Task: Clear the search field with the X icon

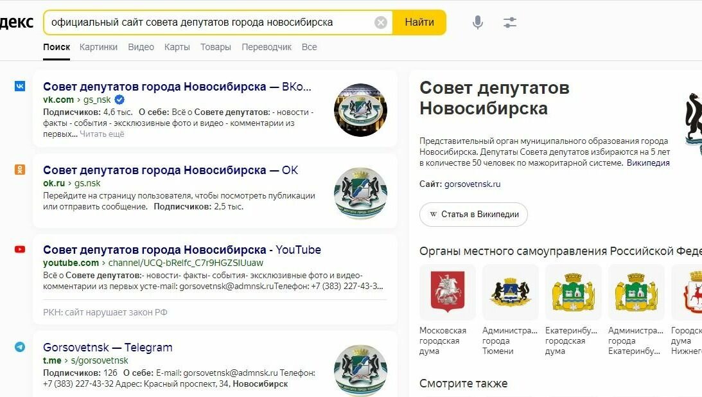Action: point(381,22)
